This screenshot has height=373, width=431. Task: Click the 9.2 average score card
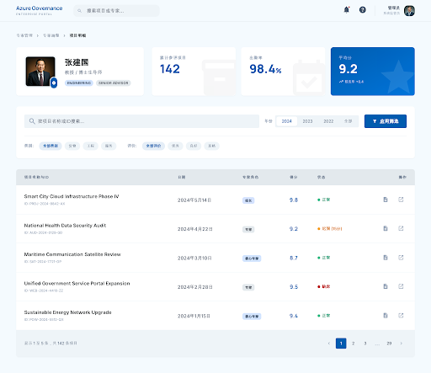373,72
